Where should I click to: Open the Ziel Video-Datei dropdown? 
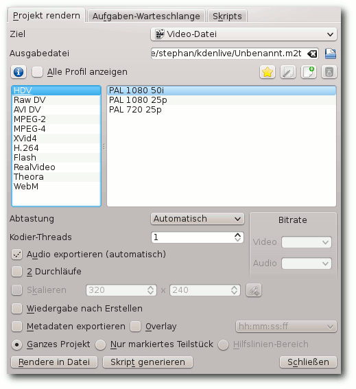click(x=244, y=34)
